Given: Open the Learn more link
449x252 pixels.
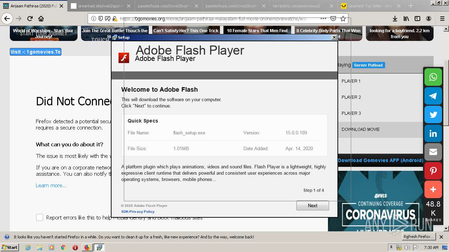Looking at the screenshot, I should tap(51, 185).
